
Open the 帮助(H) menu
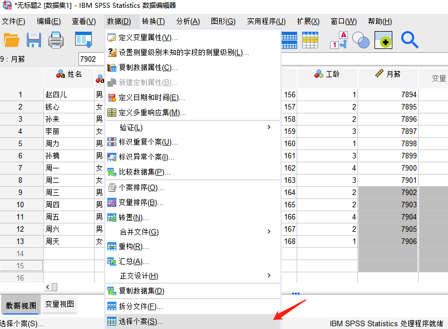[x=380, y=22]
